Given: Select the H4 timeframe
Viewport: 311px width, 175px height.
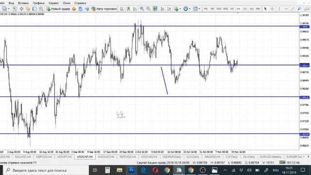Looking at the screenshot, I should [239, 9].
